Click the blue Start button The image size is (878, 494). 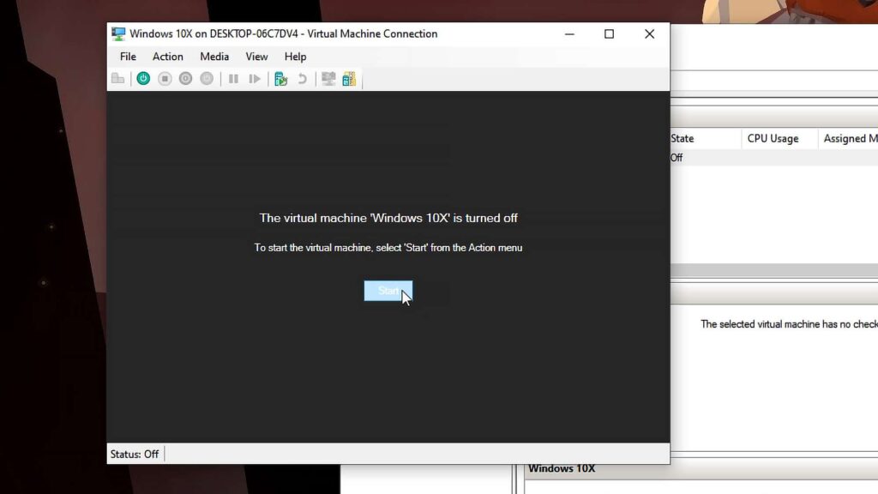pyautogui.click(x=388, y=291)
